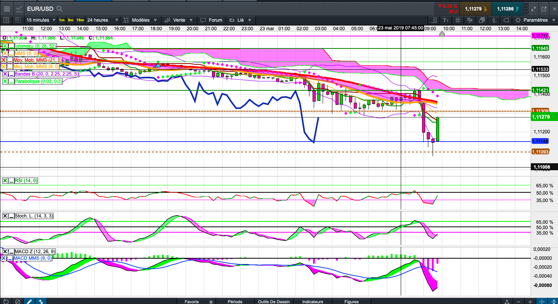
Task: Click the Lié eye icon
Action: click(x=232, y=20)
